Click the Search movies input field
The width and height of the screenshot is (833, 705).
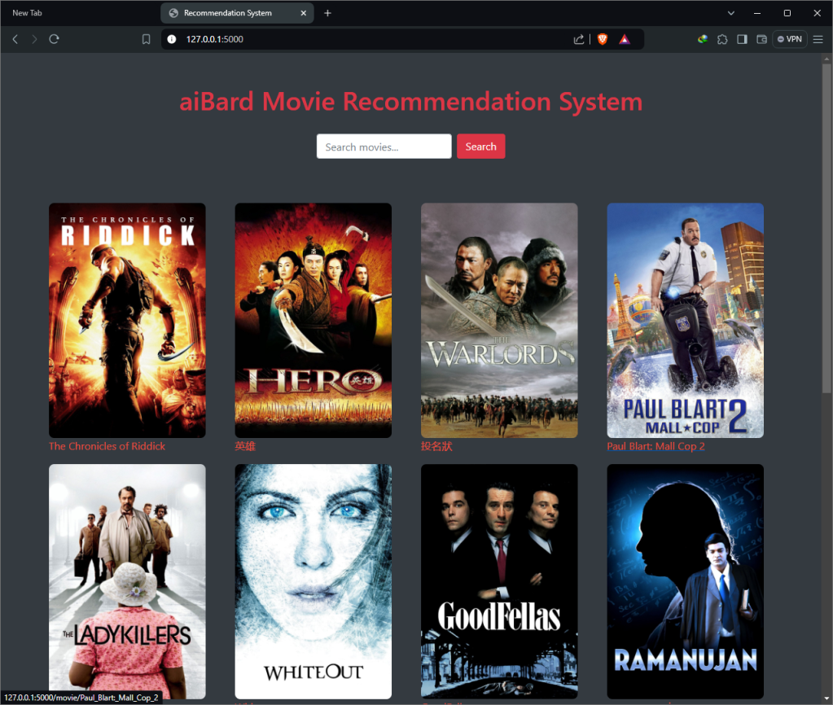tap(384, 147)
